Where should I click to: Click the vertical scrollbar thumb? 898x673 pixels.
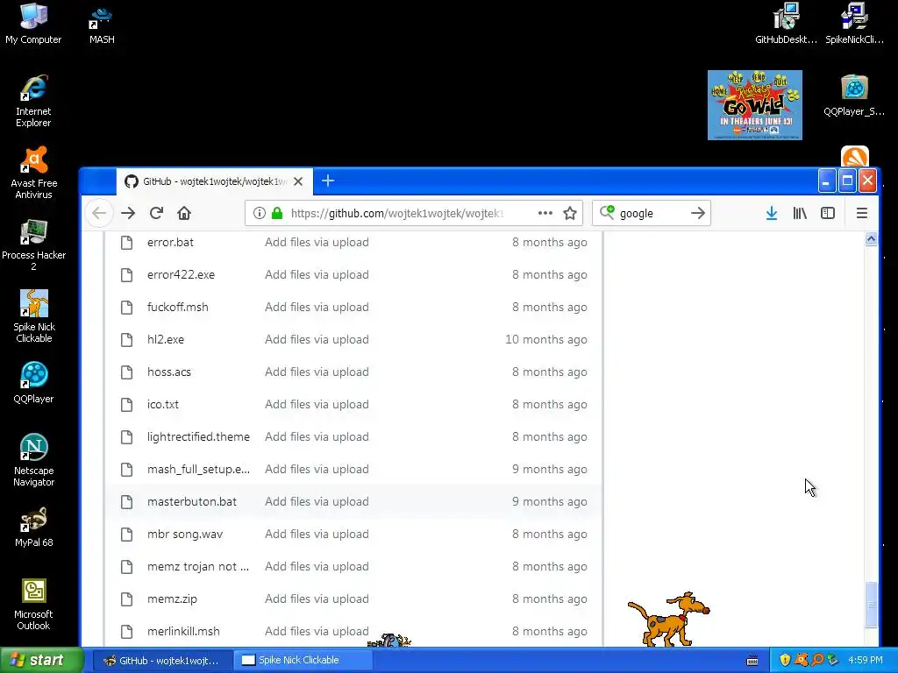pyautogui.click(x=871, y=605)
